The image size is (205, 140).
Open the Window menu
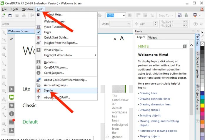[x=28, y=9]
